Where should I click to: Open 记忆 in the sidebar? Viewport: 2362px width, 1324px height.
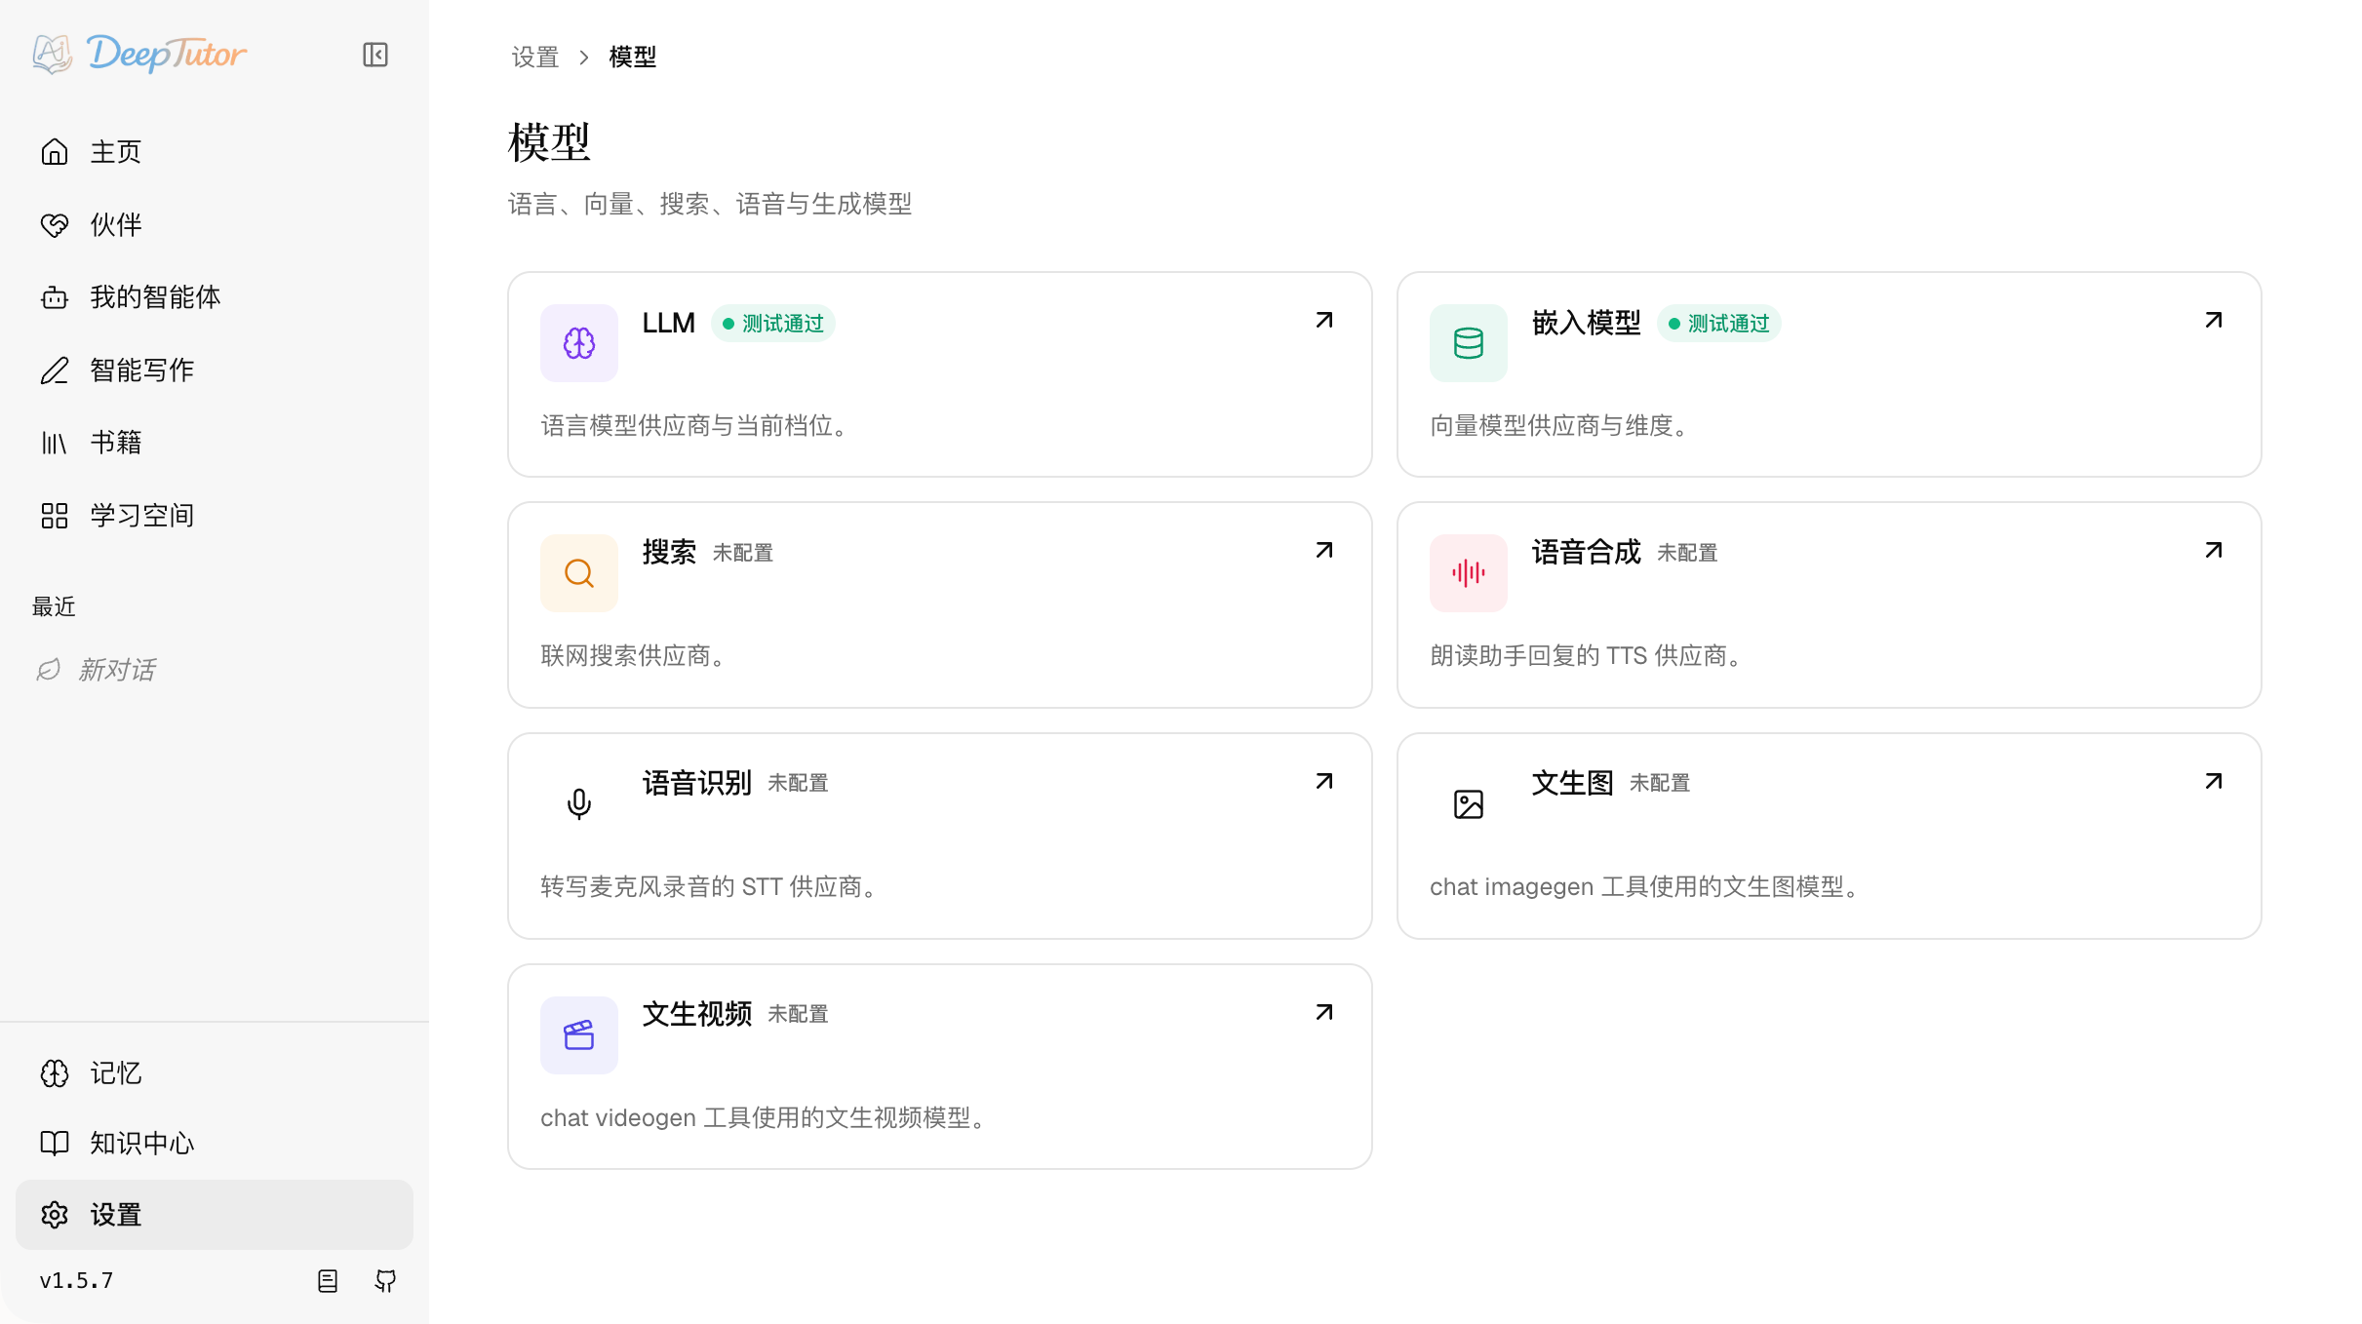pos(215,1073)
